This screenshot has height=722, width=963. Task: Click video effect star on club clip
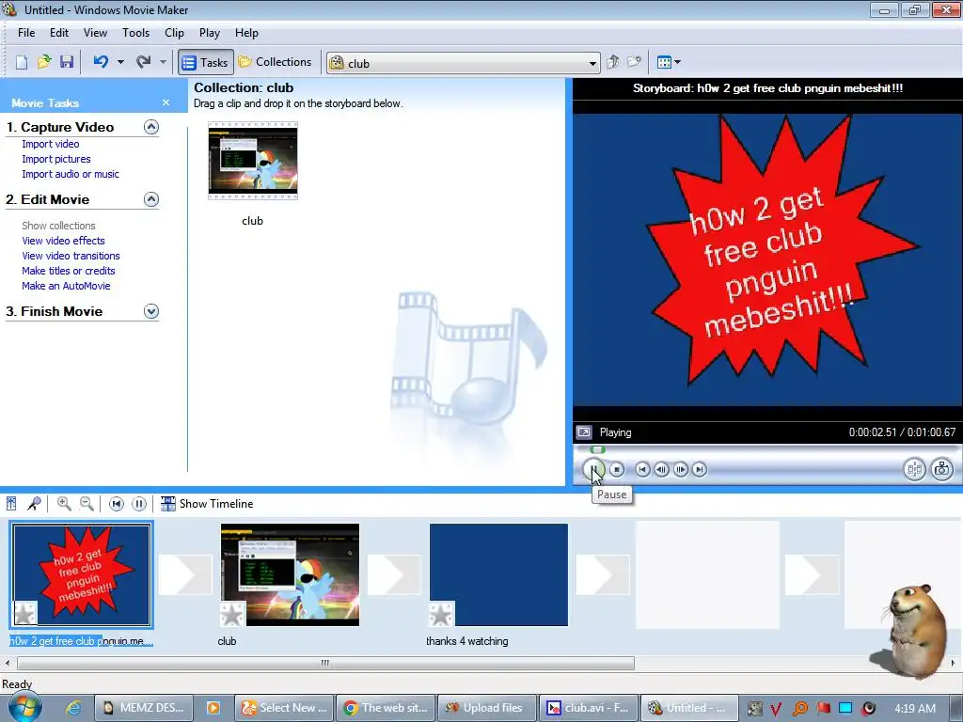pyautogui.click(x=232, y=614)
